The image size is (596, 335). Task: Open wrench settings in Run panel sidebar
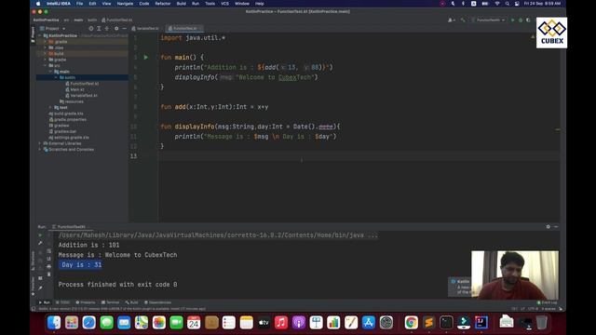click(x=40, y=243)
